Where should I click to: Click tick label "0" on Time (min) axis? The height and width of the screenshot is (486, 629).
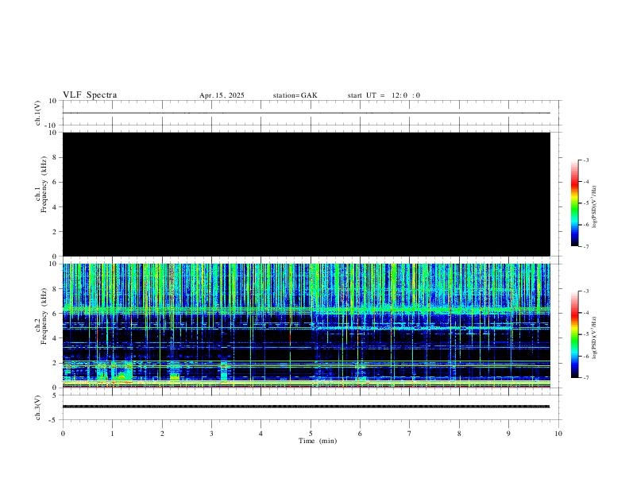(63, 434)
